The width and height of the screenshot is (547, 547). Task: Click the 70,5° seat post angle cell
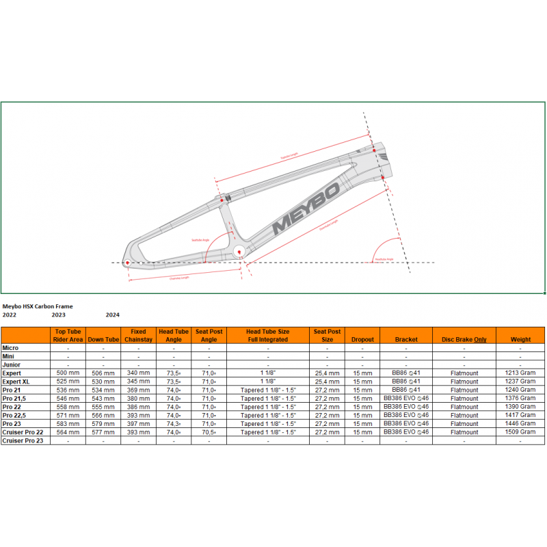pyautogui.click(x=209, y=432)
